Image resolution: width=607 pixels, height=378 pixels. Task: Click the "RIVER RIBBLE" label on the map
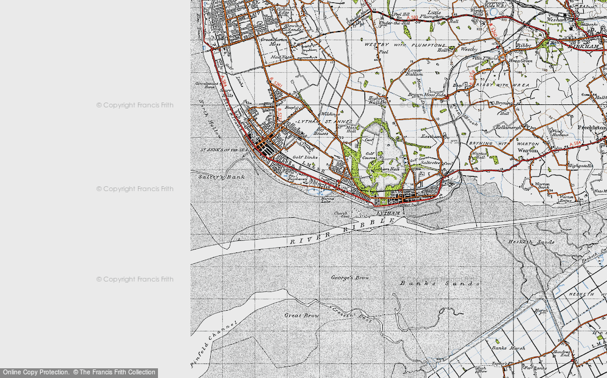point(343,231)
